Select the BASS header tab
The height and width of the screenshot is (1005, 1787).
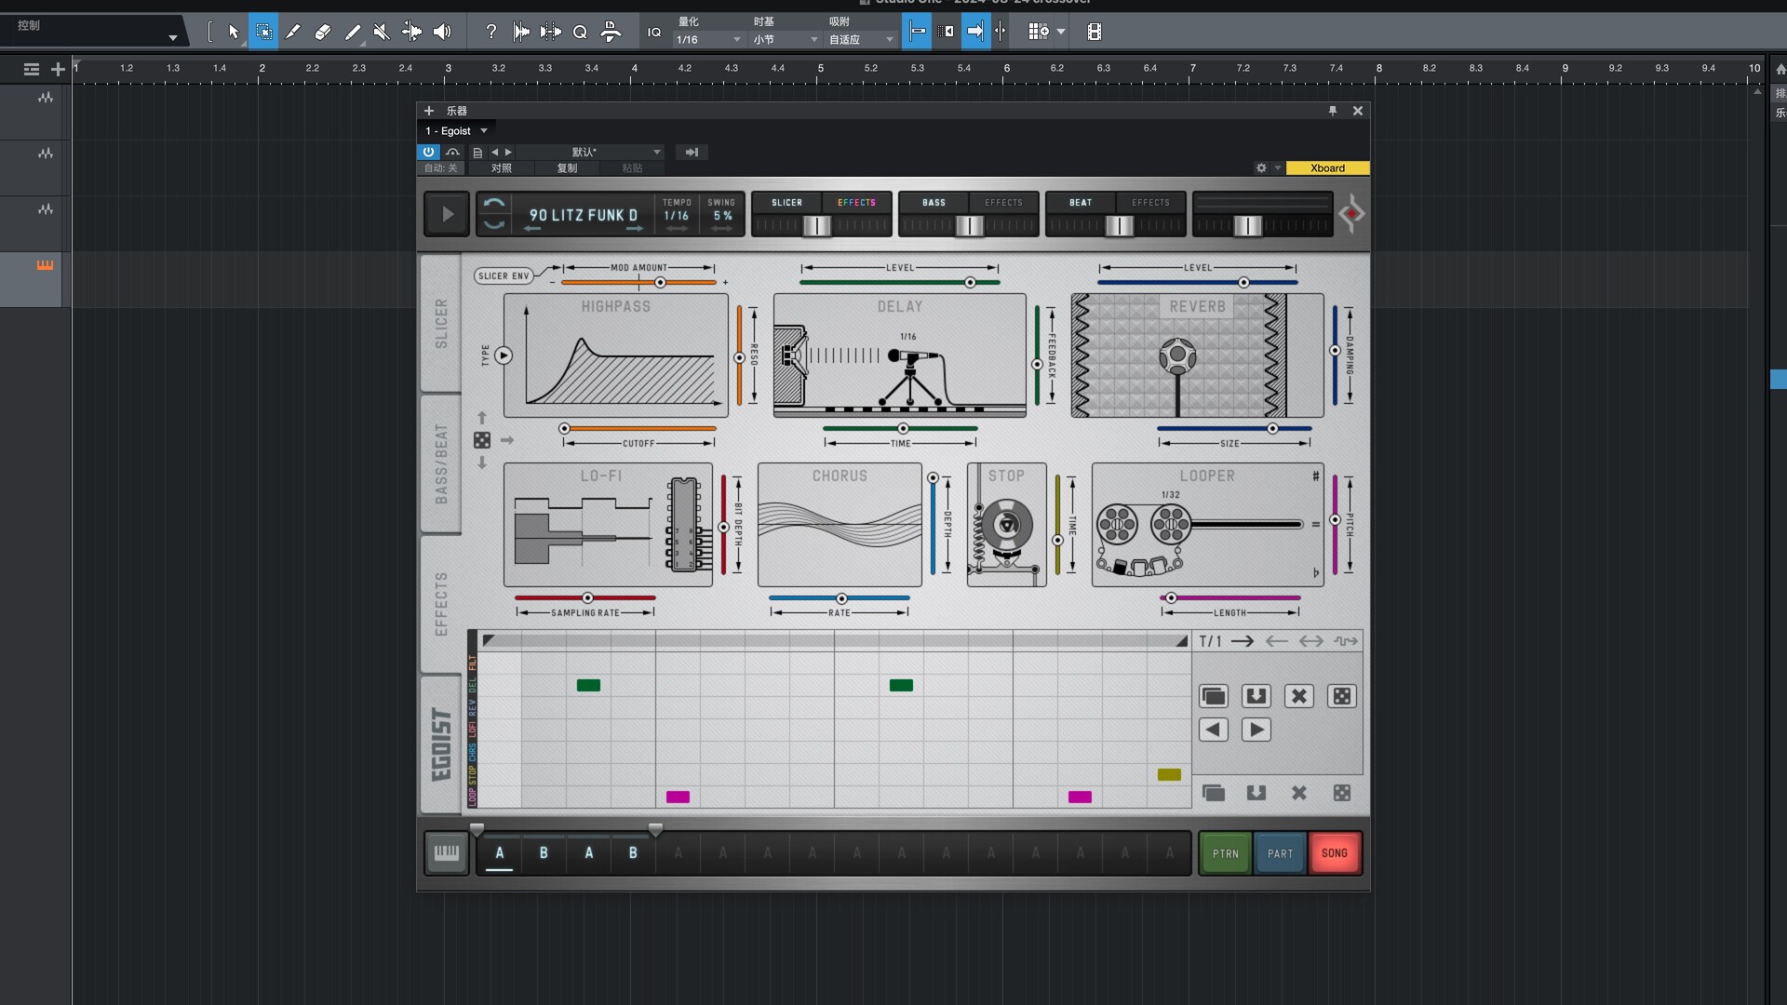[x=934, y=202]
